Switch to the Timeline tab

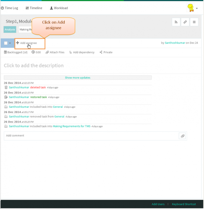pyautogui.click(x=34, y=8)
